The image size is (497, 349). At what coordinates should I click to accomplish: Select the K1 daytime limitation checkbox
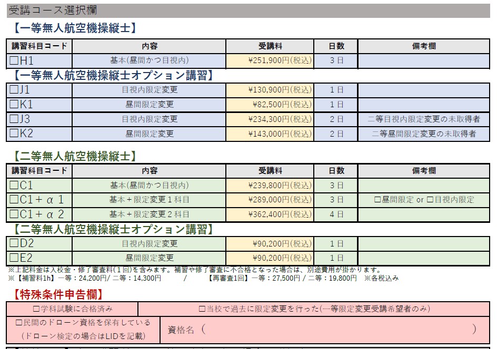[x=14, y=105]
